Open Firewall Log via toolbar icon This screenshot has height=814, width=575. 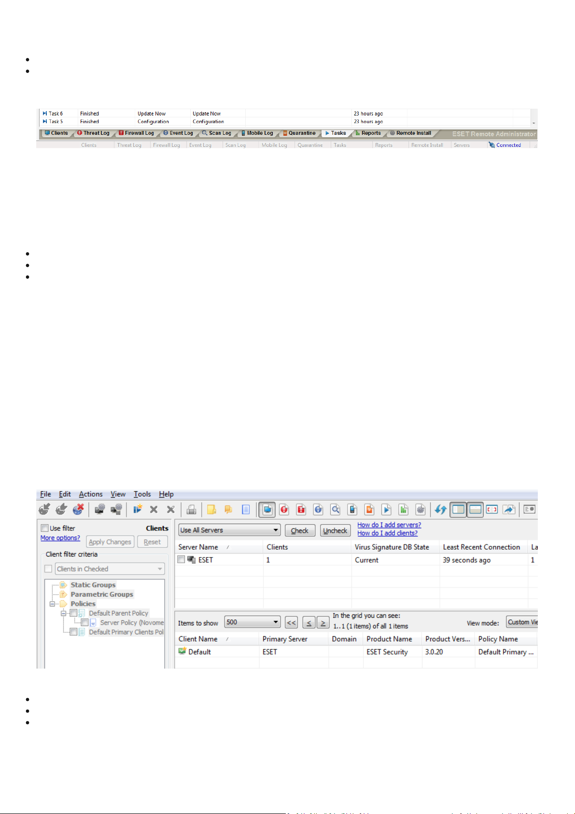(x=301, y=509)
